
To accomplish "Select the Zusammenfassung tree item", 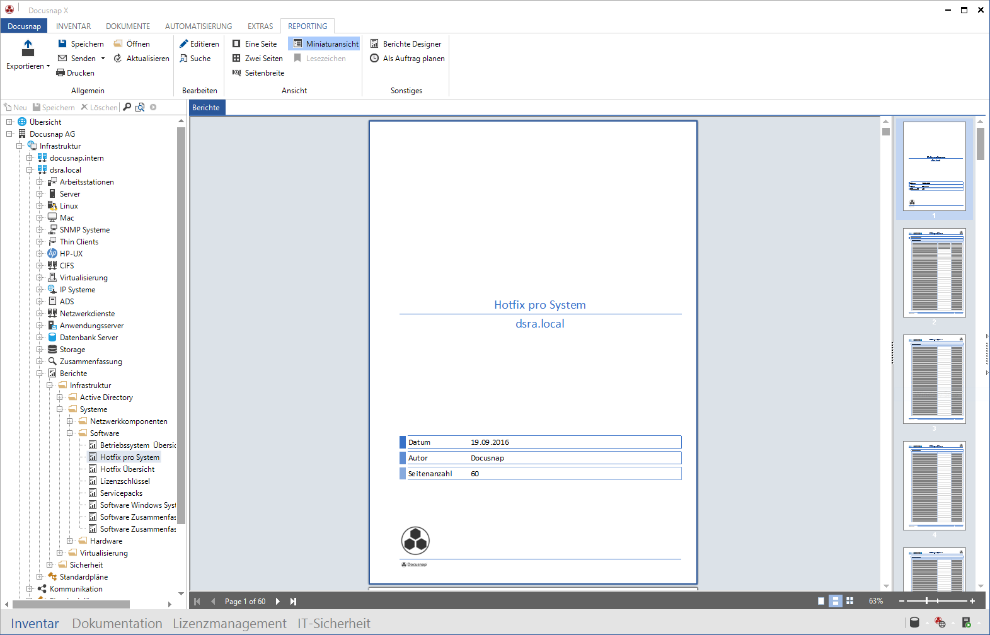I will (x=91, y=361).
